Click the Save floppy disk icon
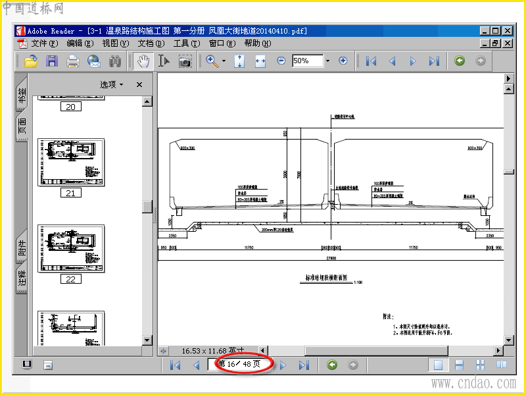This screenshot has width=526, height=395. [52, 61]
